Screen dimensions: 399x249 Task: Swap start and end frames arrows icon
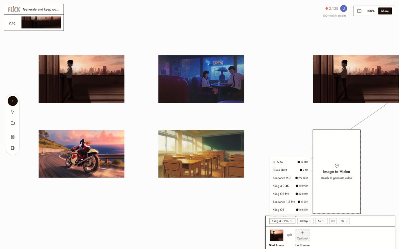coord(290,235)
